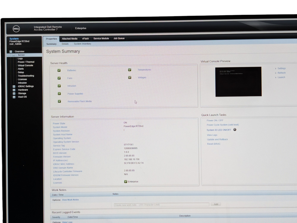Expand the Storage tree node
297x223 pixels.
[x=14, y=93]
